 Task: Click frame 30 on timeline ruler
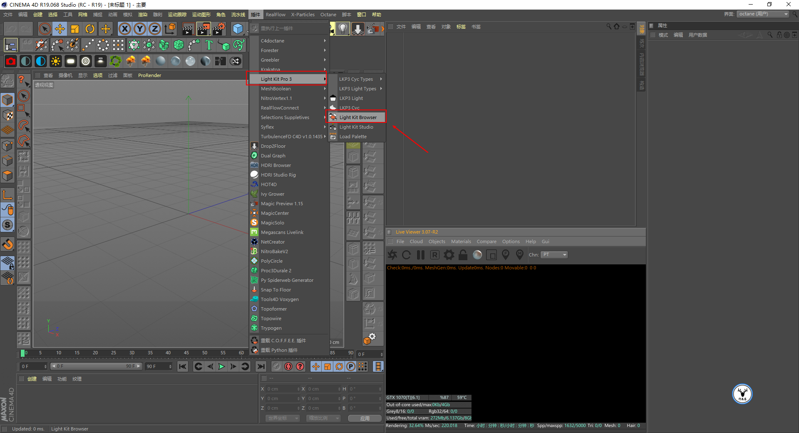click(x=132, y=353)
